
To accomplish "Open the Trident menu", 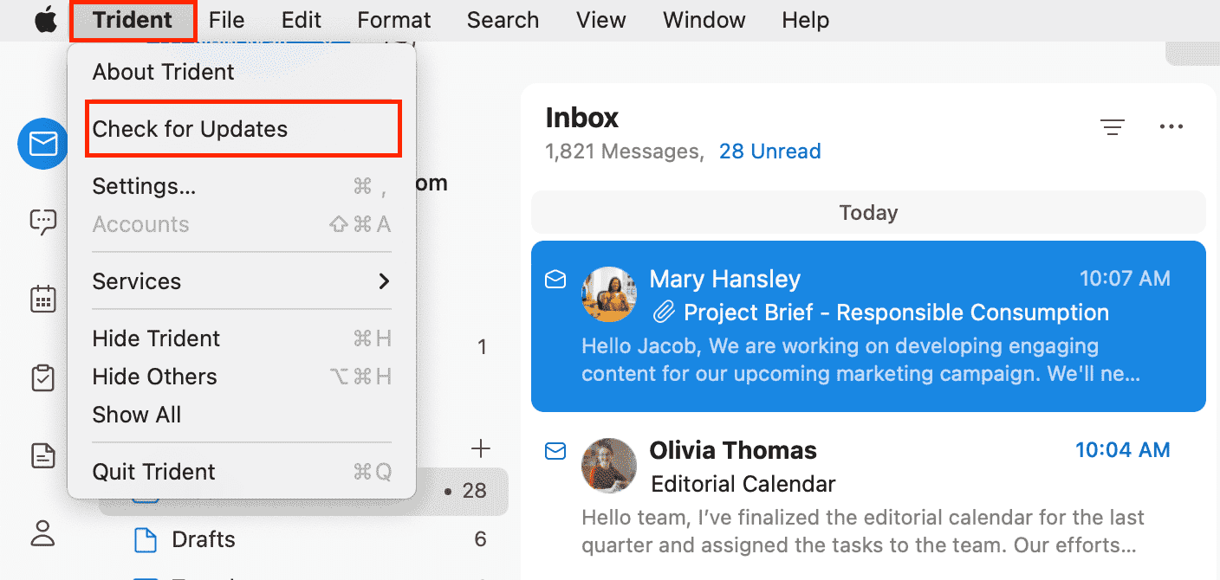I will coord(133,20).
